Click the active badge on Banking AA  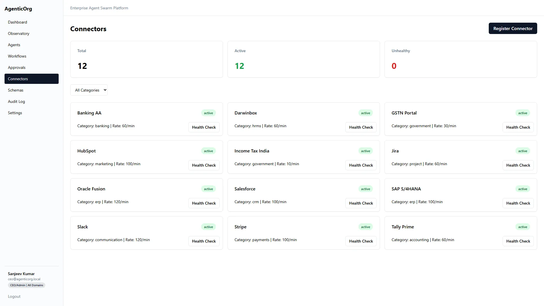[209, 113]
